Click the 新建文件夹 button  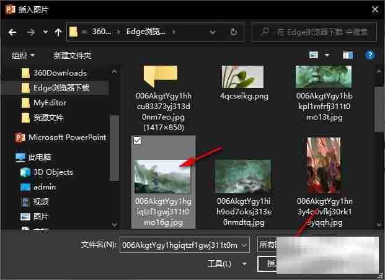pyautogui.click(x=73, y=56)
